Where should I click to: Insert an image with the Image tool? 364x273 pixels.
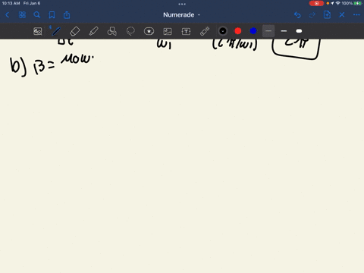[x=168, y=31]
